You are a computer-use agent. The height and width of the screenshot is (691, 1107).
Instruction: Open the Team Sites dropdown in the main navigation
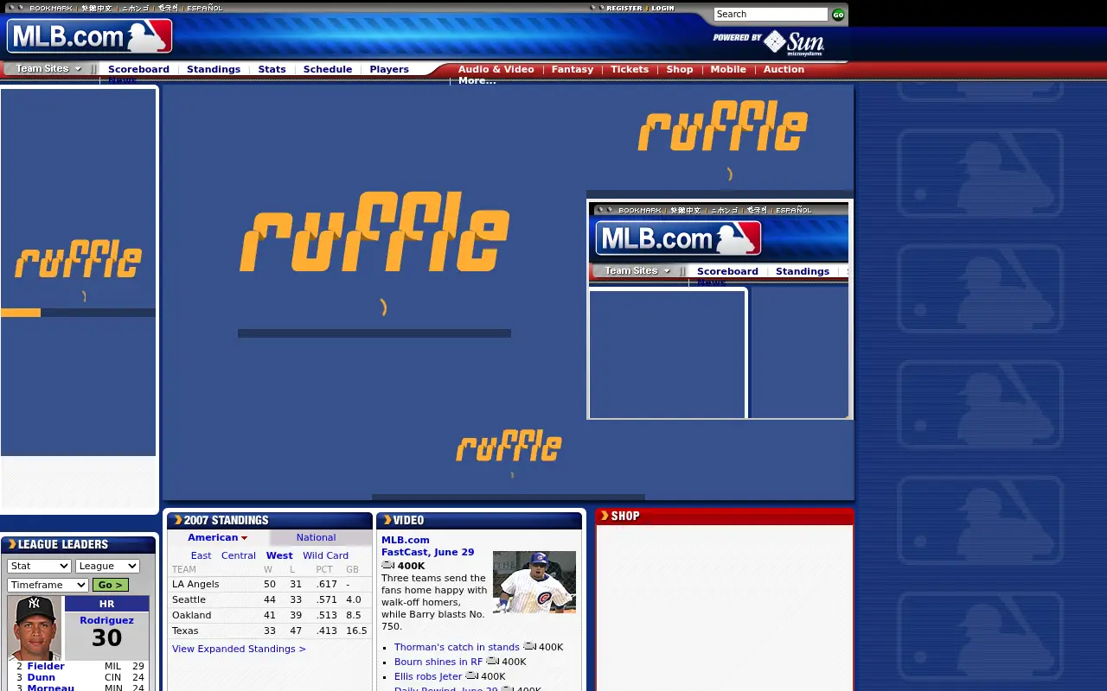(x=48, y=69)
